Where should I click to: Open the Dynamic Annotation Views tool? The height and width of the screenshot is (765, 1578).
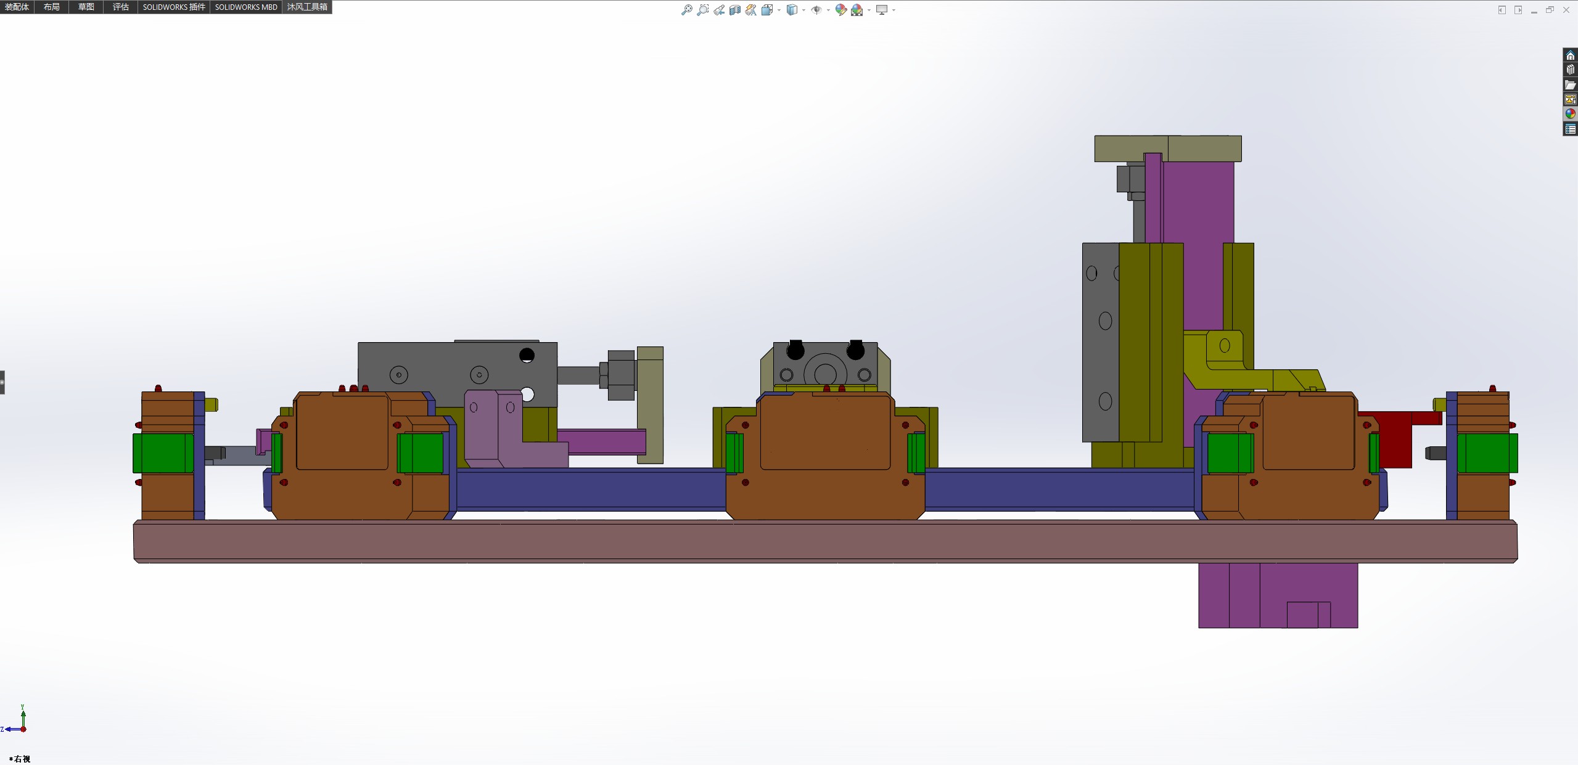pos(750,10)
